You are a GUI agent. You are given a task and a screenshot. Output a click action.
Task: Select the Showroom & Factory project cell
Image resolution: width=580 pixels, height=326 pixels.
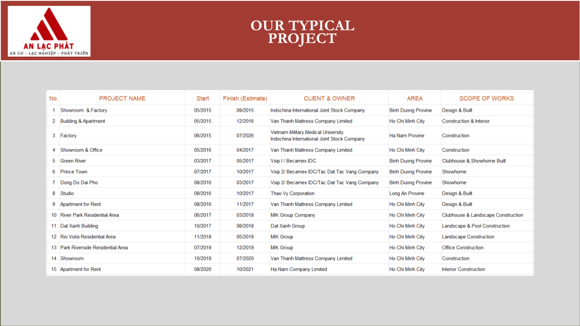click(x=84, y=110)
